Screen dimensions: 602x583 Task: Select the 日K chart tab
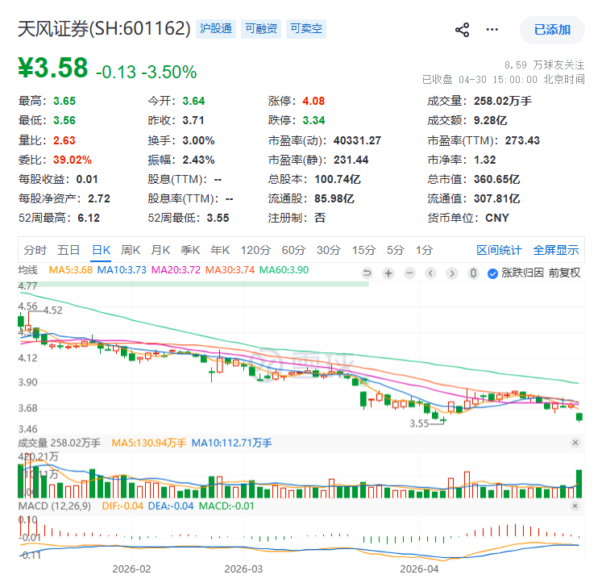coord(101,251)
